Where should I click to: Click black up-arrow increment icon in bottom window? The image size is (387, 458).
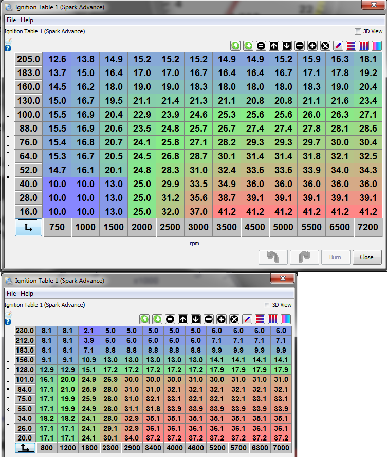pos(183,319)
